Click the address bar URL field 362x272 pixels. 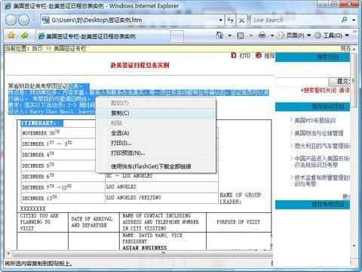(130, 20)
